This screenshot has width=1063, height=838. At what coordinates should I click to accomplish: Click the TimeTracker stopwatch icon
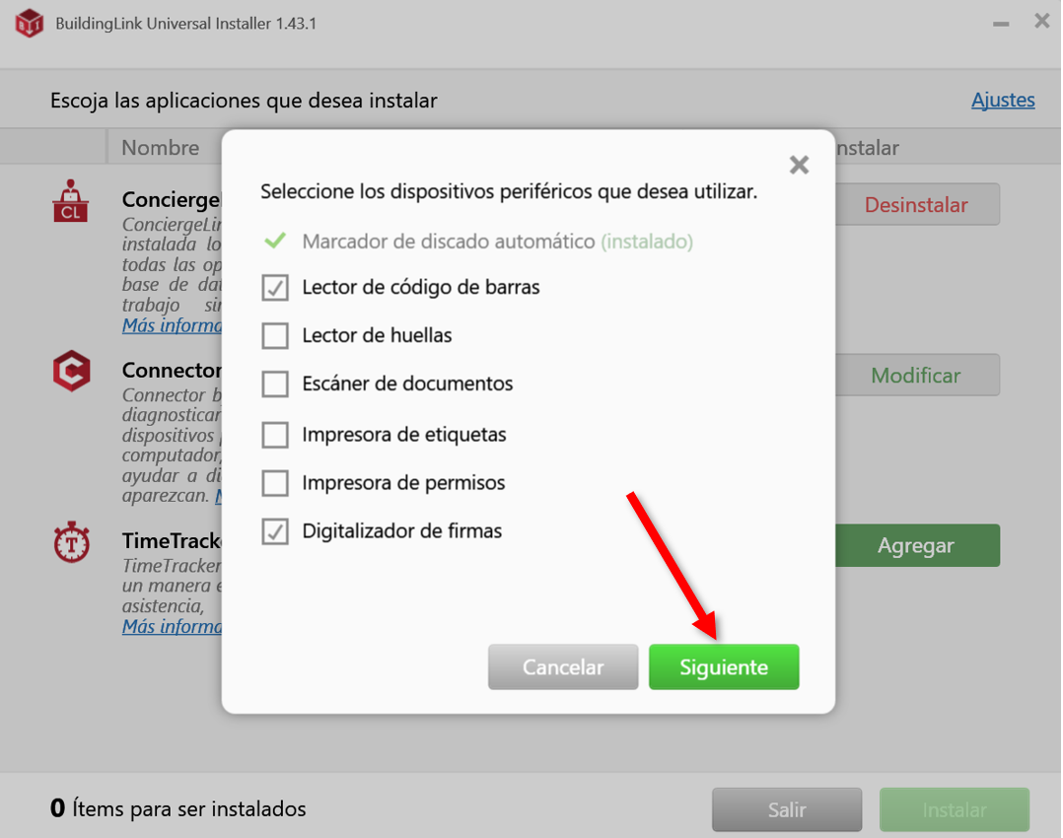[x=72, y=541]
